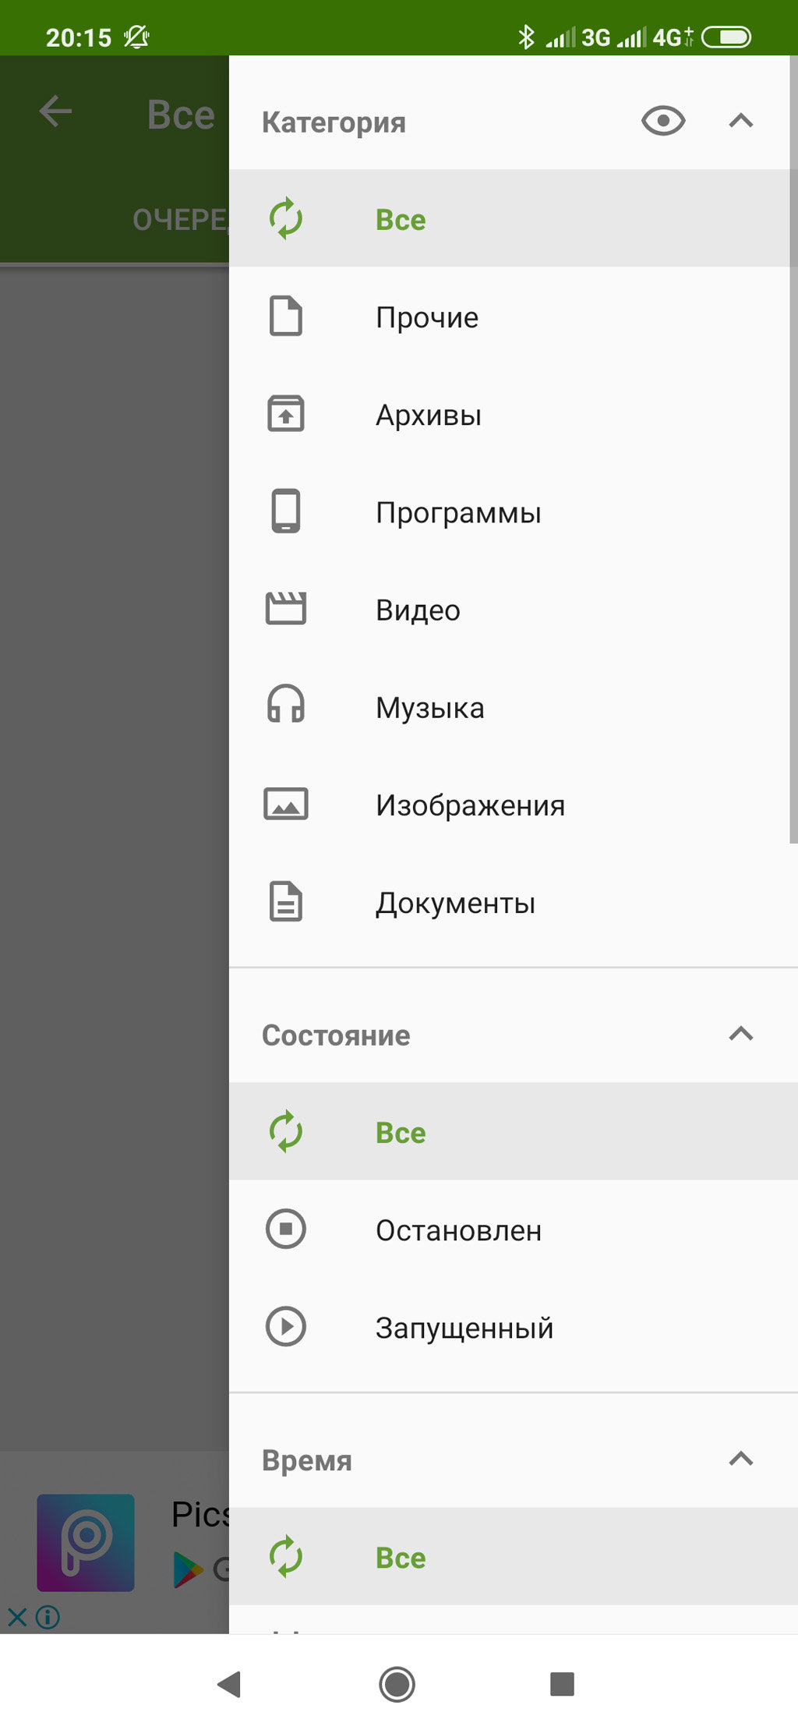Open the PicsArt ad thumbnail

coord(86,1543)
